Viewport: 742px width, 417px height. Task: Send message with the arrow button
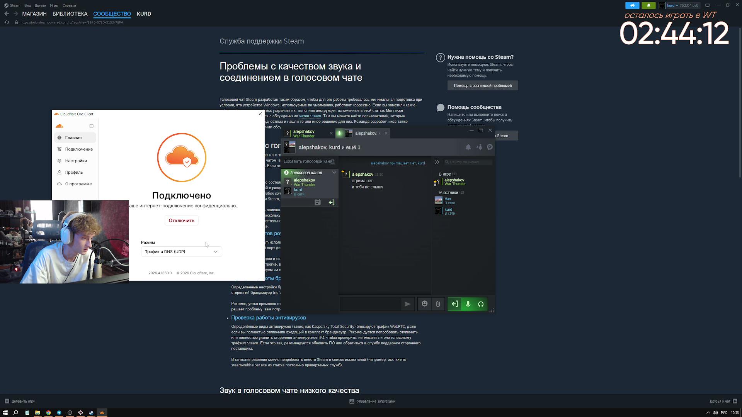click(407, 304)
